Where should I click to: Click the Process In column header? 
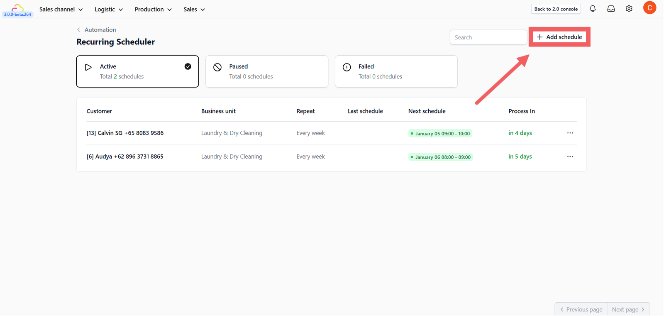[522, 111]
